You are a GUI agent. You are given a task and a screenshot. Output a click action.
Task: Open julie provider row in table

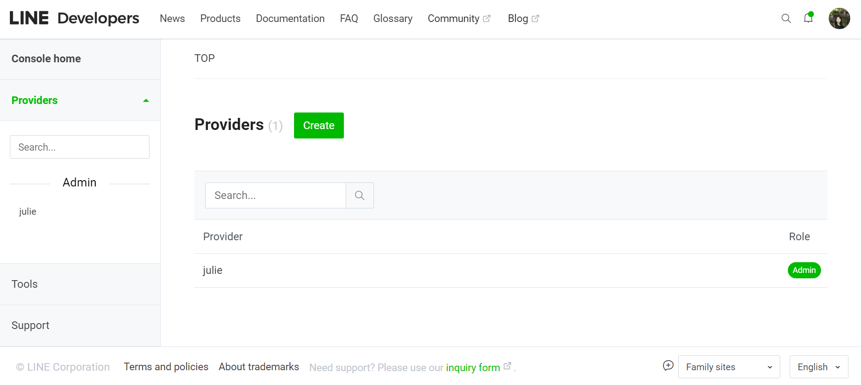click(510, 270)
